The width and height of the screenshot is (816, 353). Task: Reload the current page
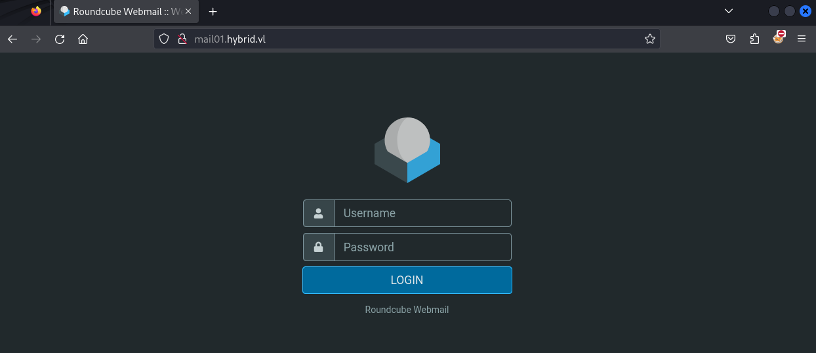[x=60, y=39]
